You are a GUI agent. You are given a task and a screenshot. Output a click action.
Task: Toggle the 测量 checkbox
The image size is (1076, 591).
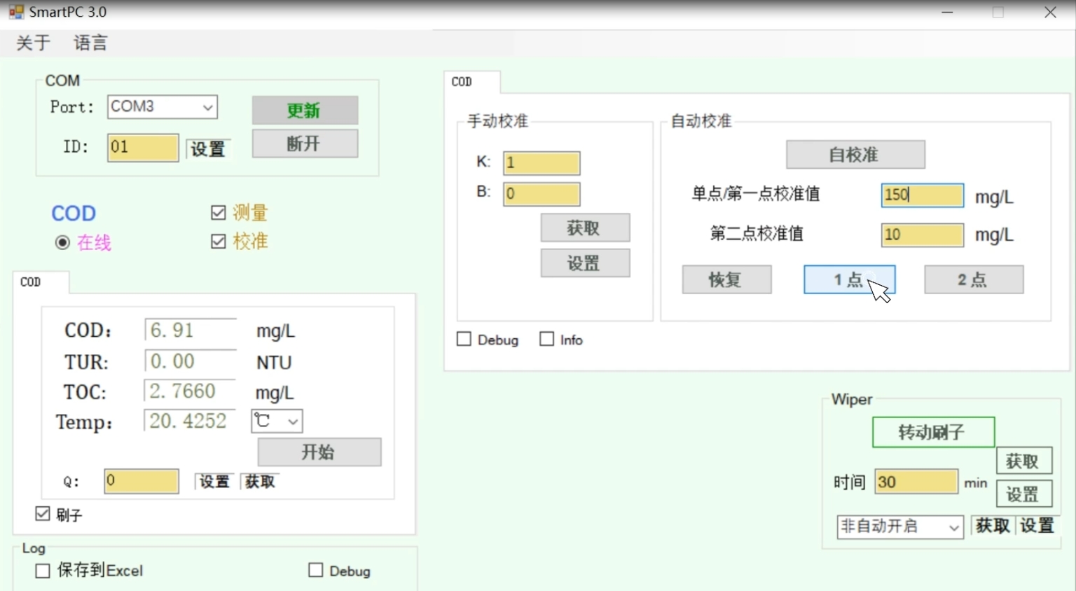[x=219, y=212]
